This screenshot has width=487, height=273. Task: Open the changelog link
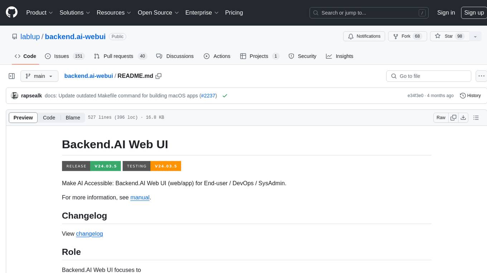pos(90,234)
